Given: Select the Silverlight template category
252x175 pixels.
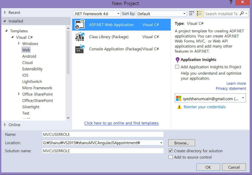Looking at the screenshot, I should (x=31, y=107).
